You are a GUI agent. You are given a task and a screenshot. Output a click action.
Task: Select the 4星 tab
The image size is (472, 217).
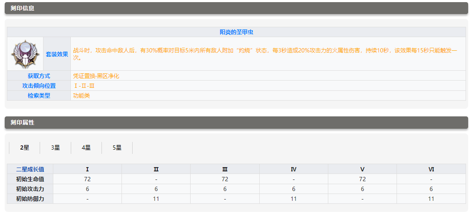[86, 148]
